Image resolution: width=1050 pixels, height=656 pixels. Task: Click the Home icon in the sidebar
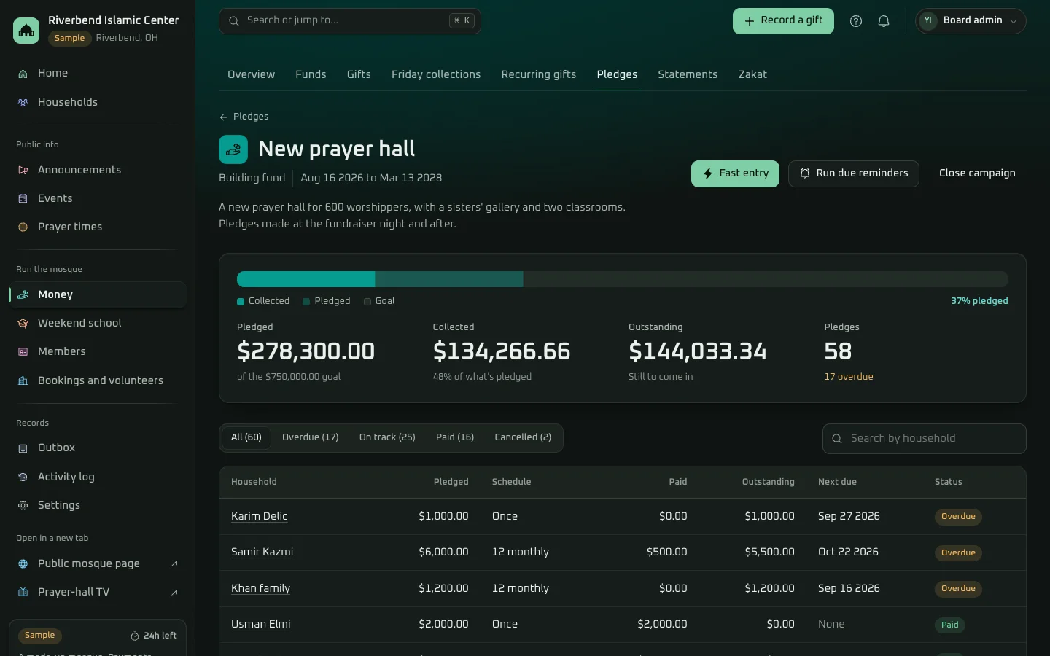[23, 74]
